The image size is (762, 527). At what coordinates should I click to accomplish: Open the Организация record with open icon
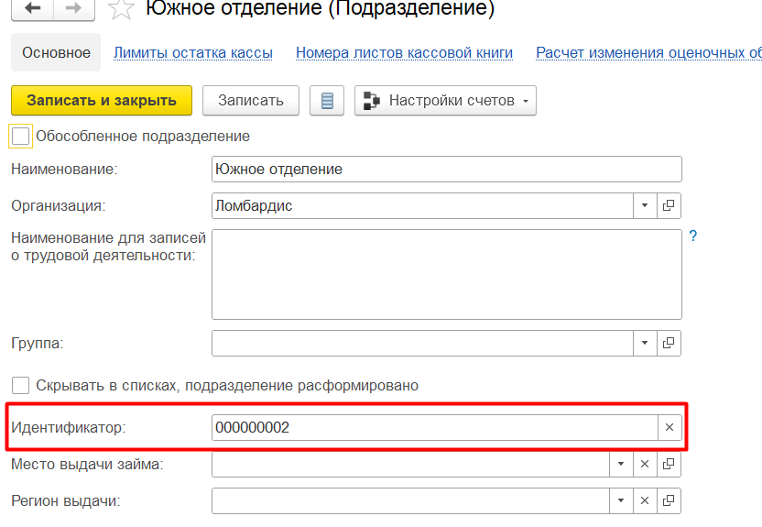click(669, 205)
